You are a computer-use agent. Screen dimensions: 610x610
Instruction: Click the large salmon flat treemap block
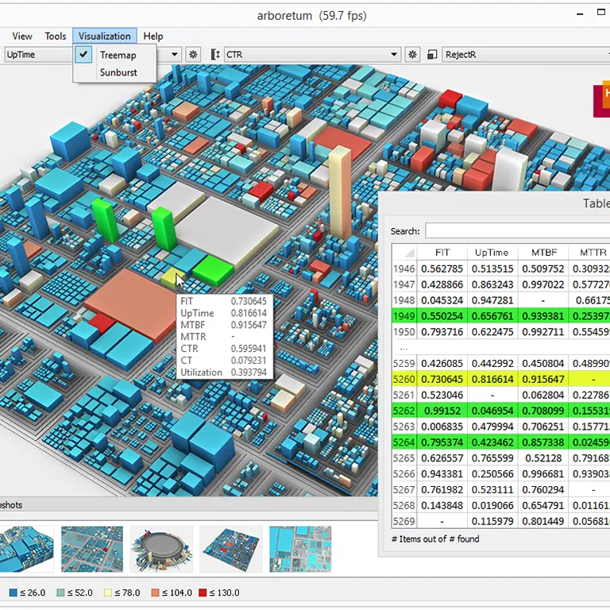coord(133,303)
